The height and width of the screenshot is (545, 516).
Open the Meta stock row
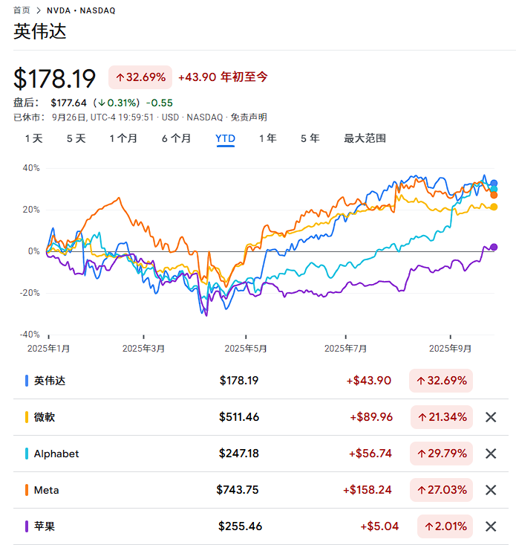pos(47,490)
